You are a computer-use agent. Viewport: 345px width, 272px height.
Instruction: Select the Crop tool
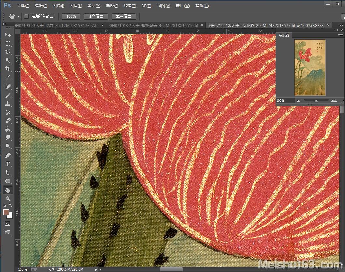click(x=8, y=69)
